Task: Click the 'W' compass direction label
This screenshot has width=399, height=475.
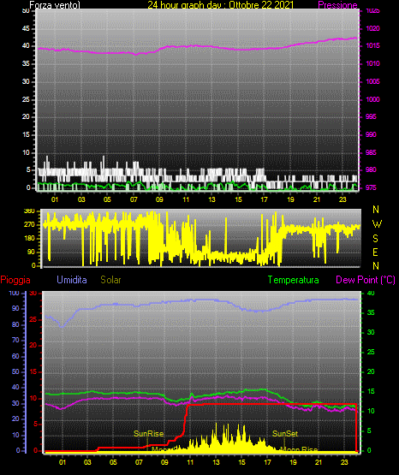Action: click(x=377, y=224)
